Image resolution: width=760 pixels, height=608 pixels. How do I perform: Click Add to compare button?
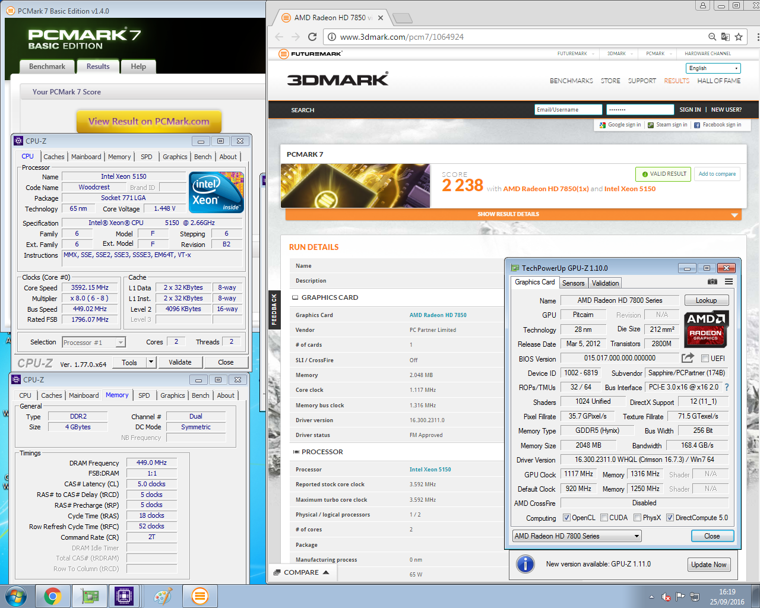[717, 174]
